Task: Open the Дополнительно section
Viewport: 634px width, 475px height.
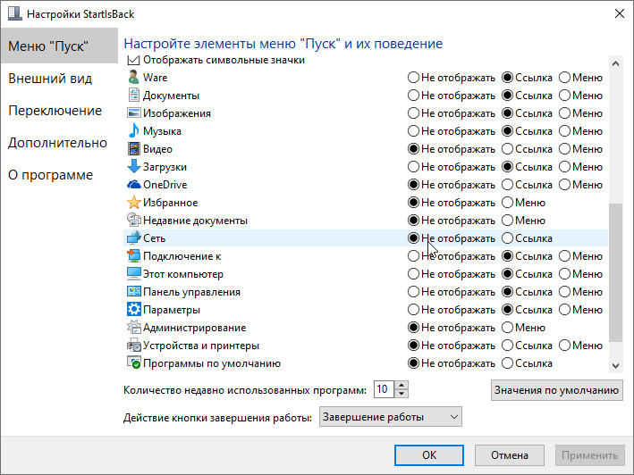Action: click(x=57, y=143)
